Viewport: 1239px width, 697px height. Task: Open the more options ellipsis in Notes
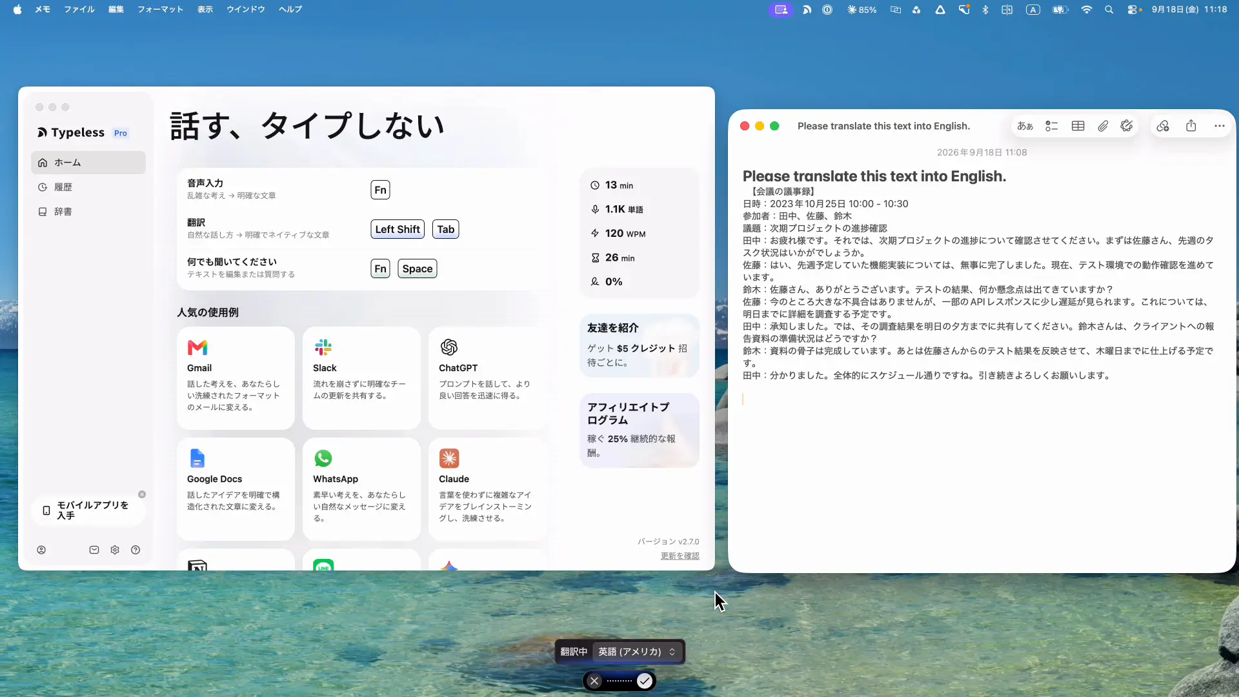[x=1219, y=126]
